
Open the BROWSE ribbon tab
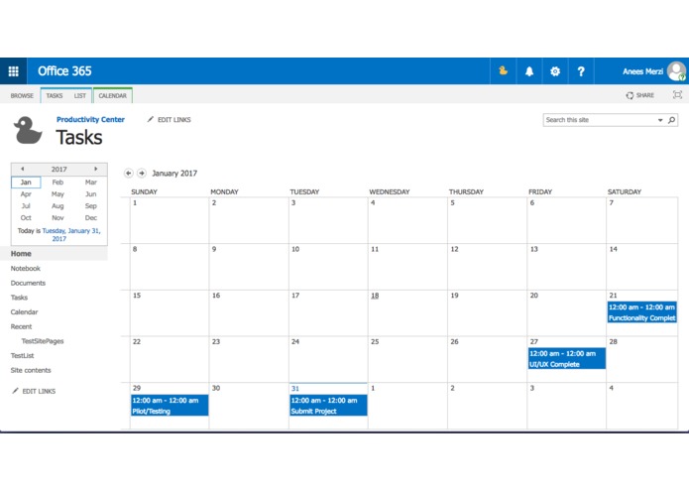(22, 96)
